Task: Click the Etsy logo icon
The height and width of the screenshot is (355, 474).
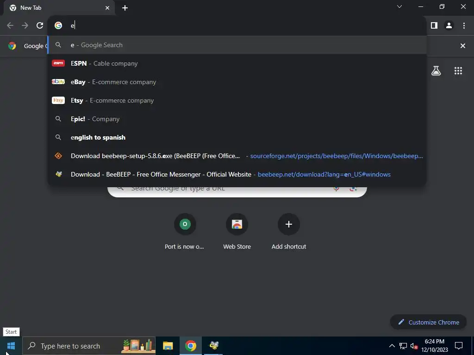Action: tap(58, 100)
